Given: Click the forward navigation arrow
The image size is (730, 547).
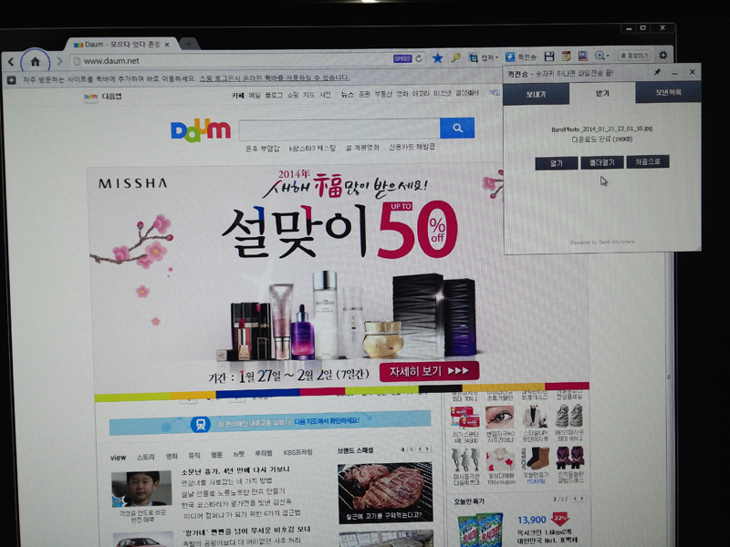Looking at the screenshot, I should 59,61.
